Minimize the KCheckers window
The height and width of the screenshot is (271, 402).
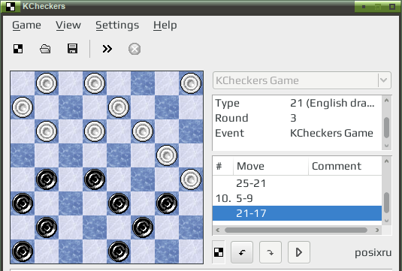364,7
